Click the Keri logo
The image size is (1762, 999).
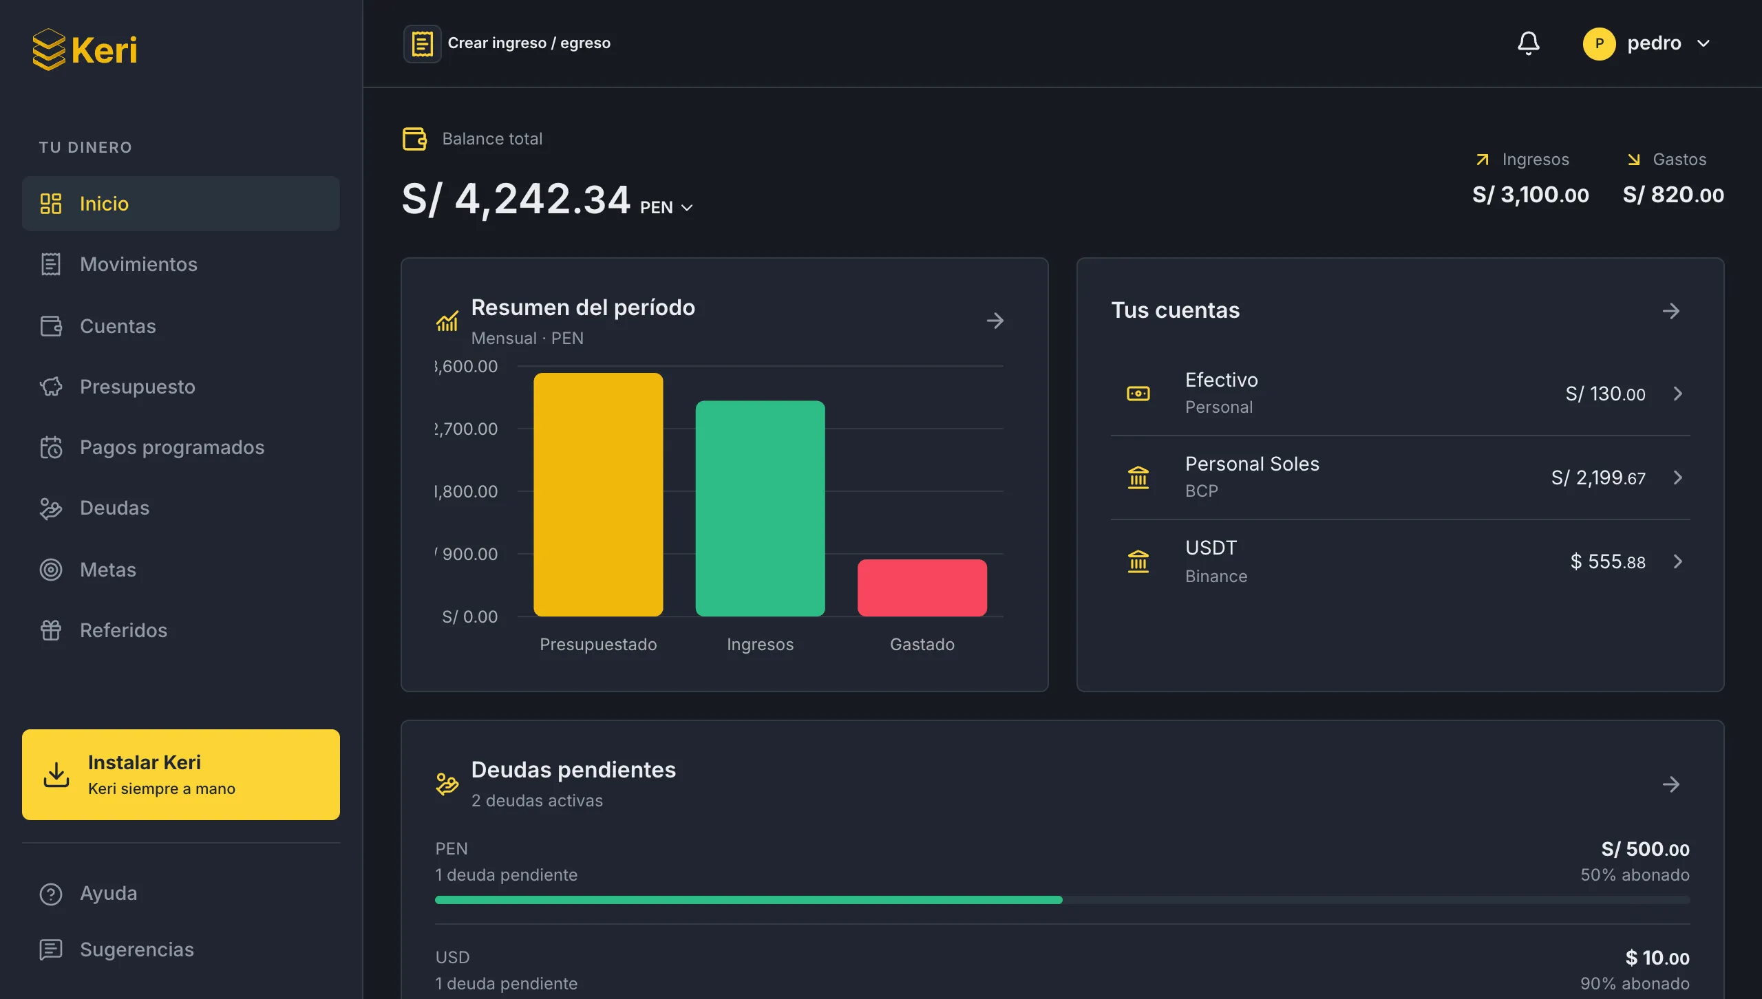point(85,50)
